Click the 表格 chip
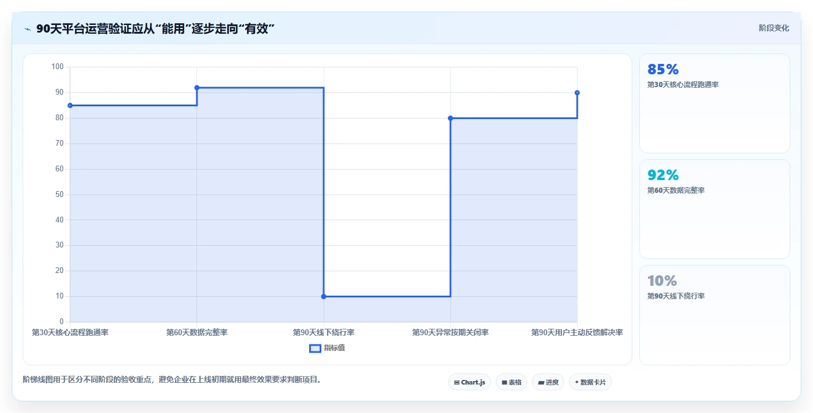Image resolution: width=813 pixels, height=413 pixels. [x=511, y=382]
